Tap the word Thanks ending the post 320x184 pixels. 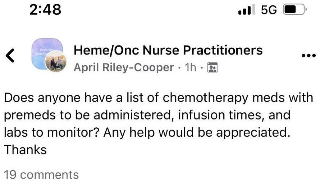tap(26, 150)
